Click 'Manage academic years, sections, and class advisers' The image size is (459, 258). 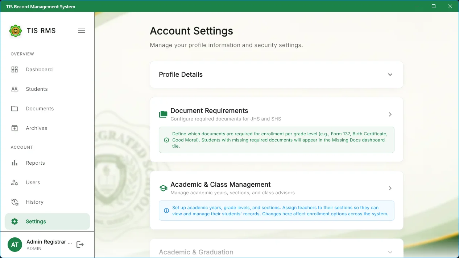232,193
